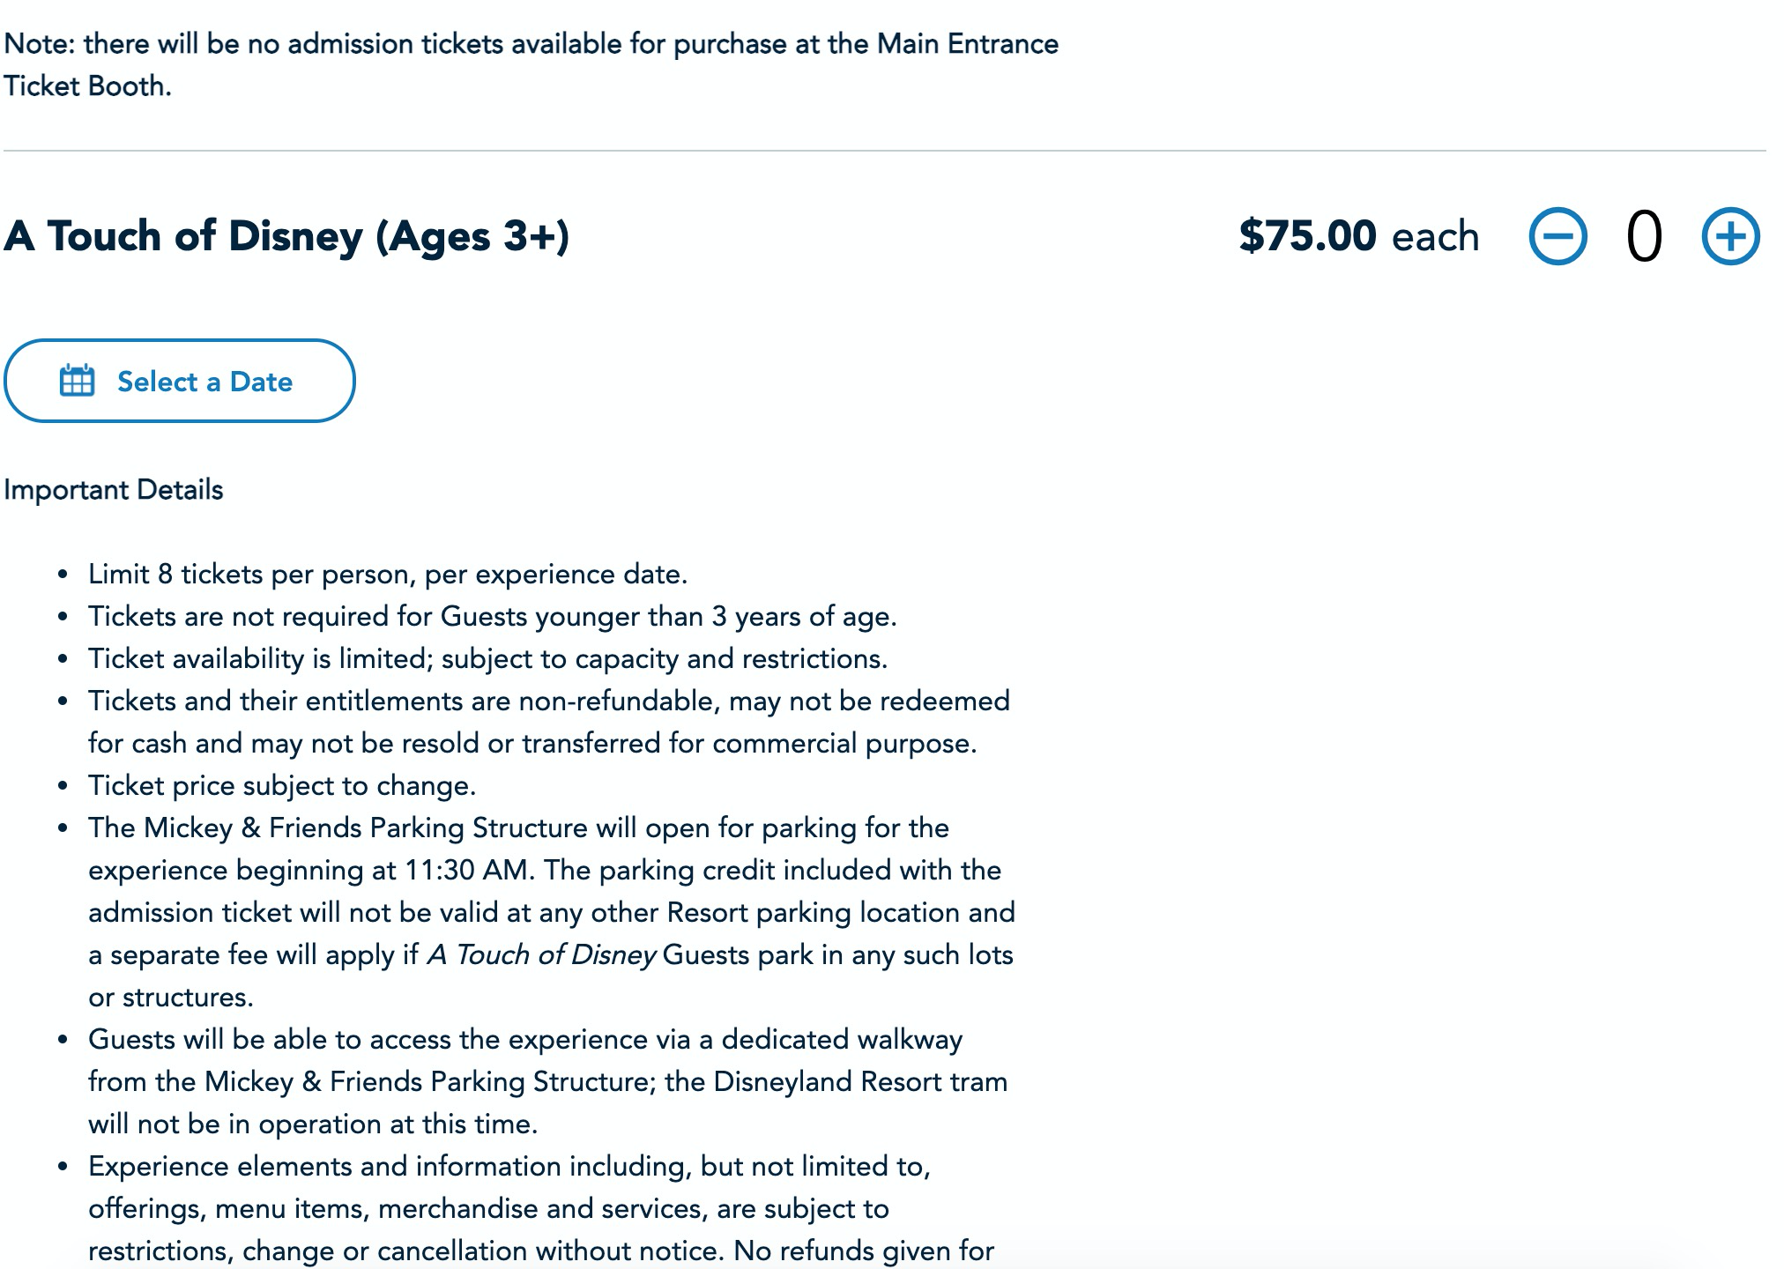Click the non-refundable tickets bullet text

pyautogui.click(x=549, y=723)
